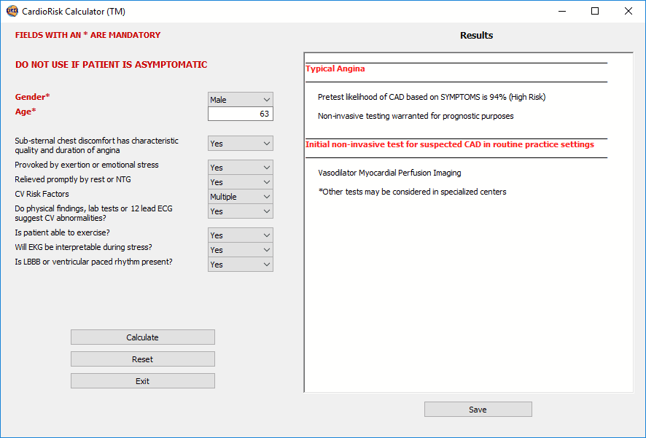Click 'Provoked by exertion or emotional stress' label

point(87,165)
